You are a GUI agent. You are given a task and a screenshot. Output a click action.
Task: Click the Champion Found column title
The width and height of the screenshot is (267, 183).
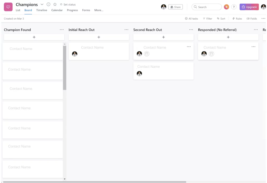17,30
